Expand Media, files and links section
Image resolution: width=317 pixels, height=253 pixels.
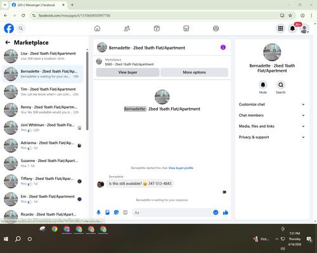tap(272, 126)
